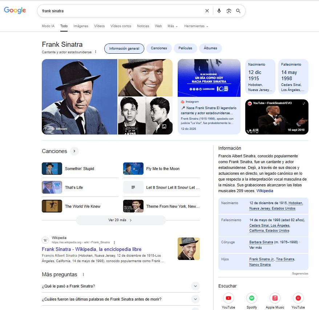Open the three-dot menu beside Frank Sinatra heading
Image resolution: width=319 pixels, height=310 pixels.
tap(95, 51)
